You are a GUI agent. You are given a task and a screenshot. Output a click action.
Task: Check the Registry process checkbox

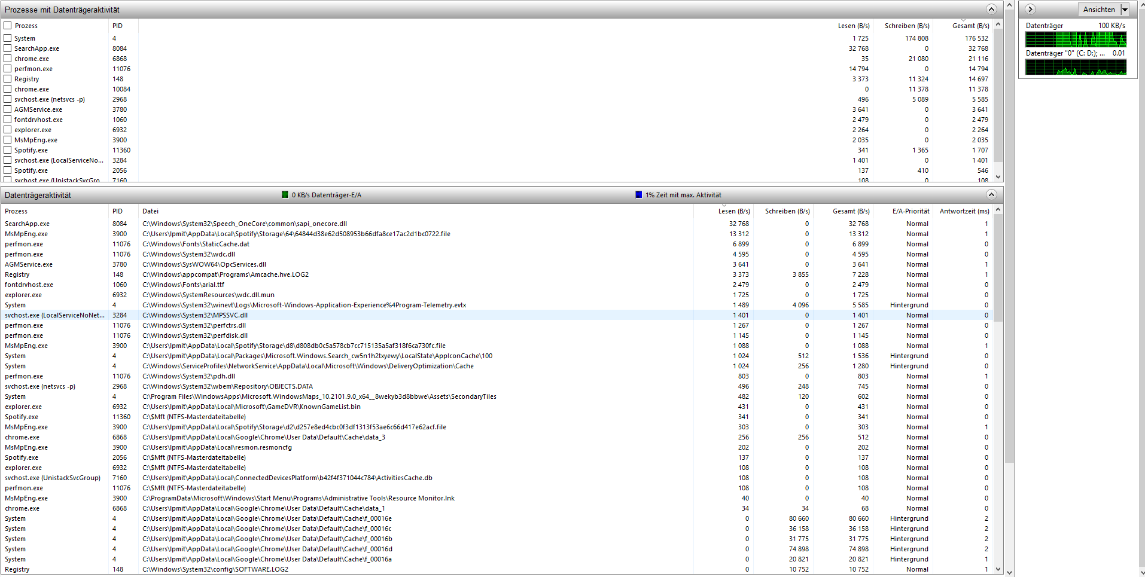[x=8, y=79]
